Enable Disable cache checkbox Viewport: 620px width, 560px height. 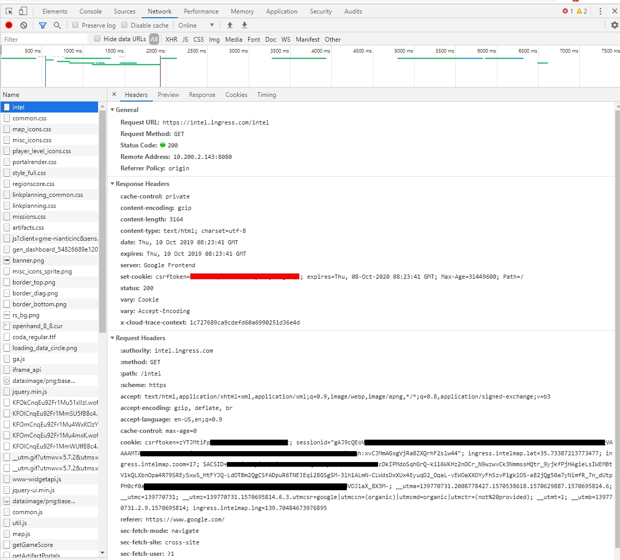click(124, 26)
